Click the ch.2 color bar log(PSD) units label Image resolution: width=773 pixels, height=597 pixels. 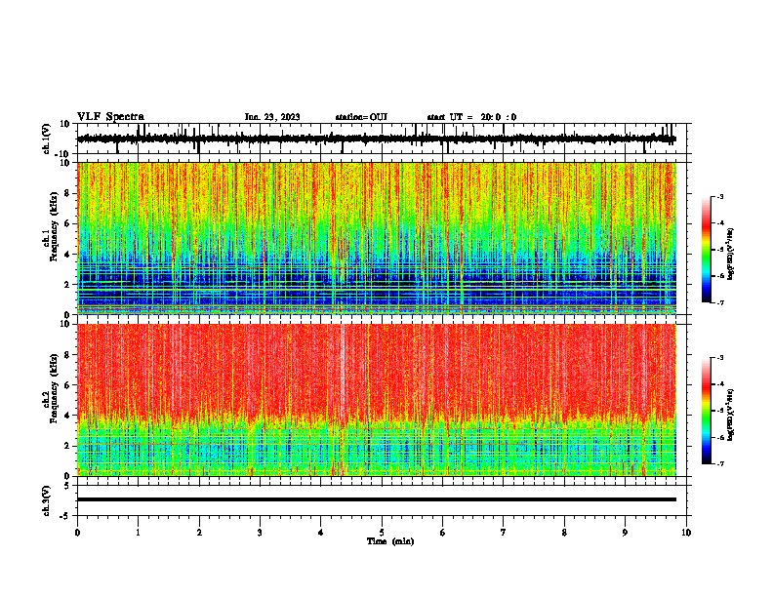[x=731, y=415]
